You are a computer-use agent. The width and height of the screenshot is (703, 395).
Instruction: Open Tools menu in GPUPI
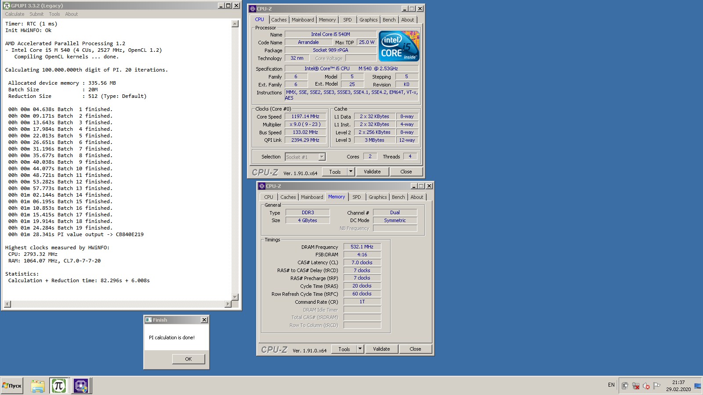[x=54, y=14]
